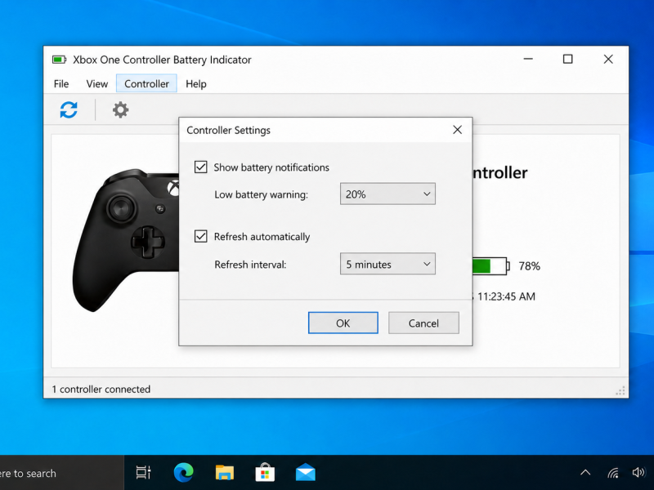The image size is (654, 490).
Task: Click the Refresh interval label
Action: point(250,265)
